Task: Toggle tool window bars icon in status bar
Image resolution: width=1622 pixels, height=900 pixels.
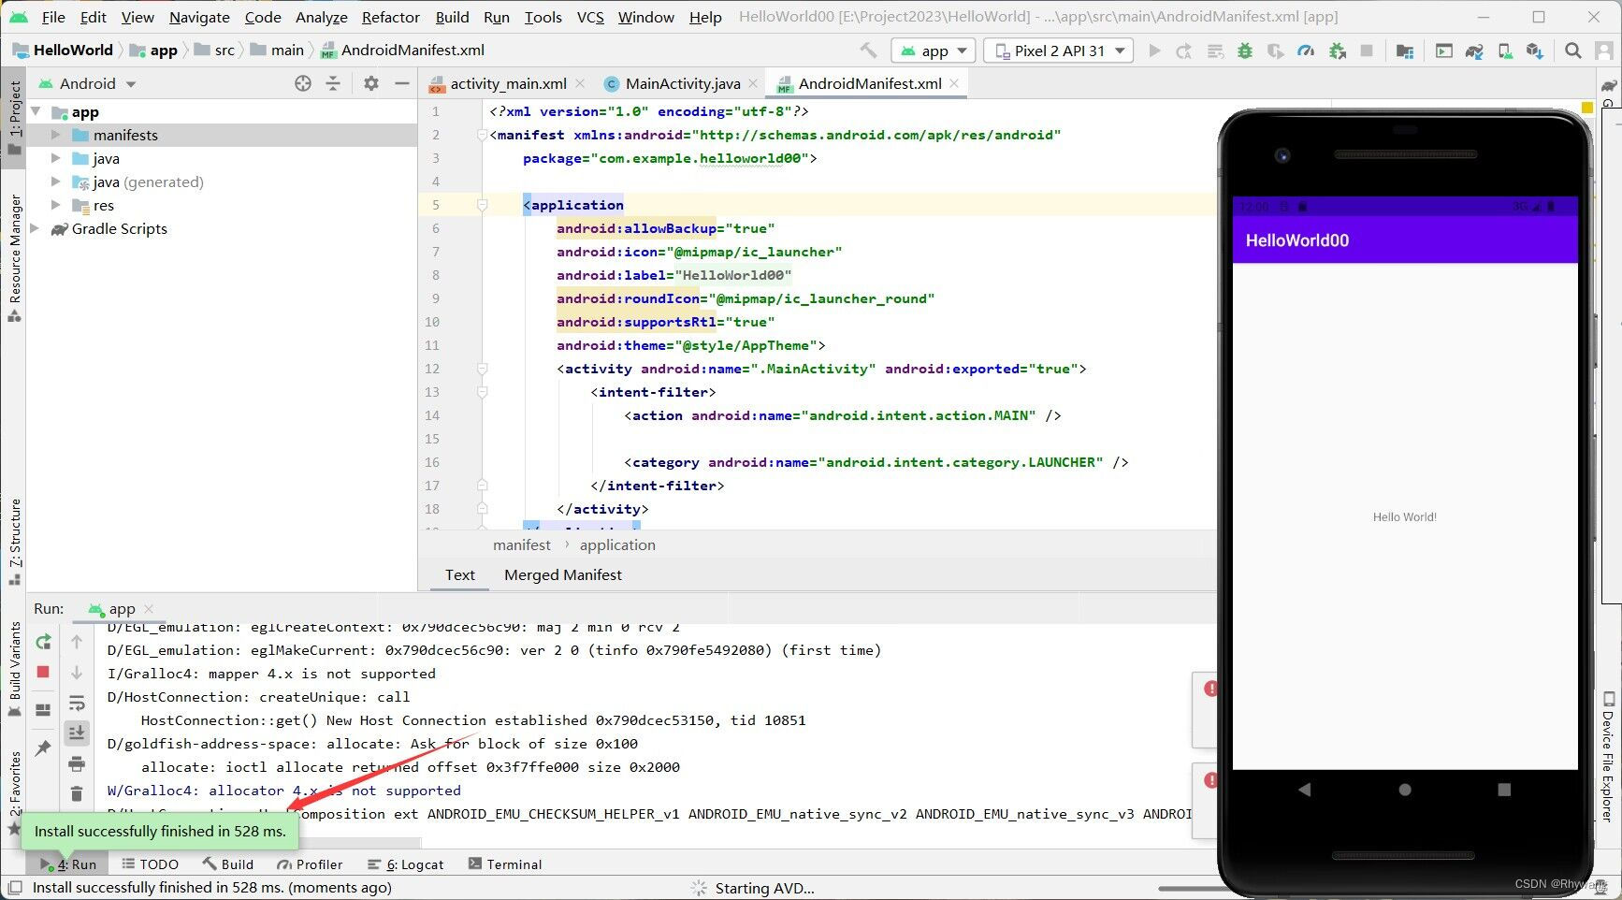Action: [15, 888]
